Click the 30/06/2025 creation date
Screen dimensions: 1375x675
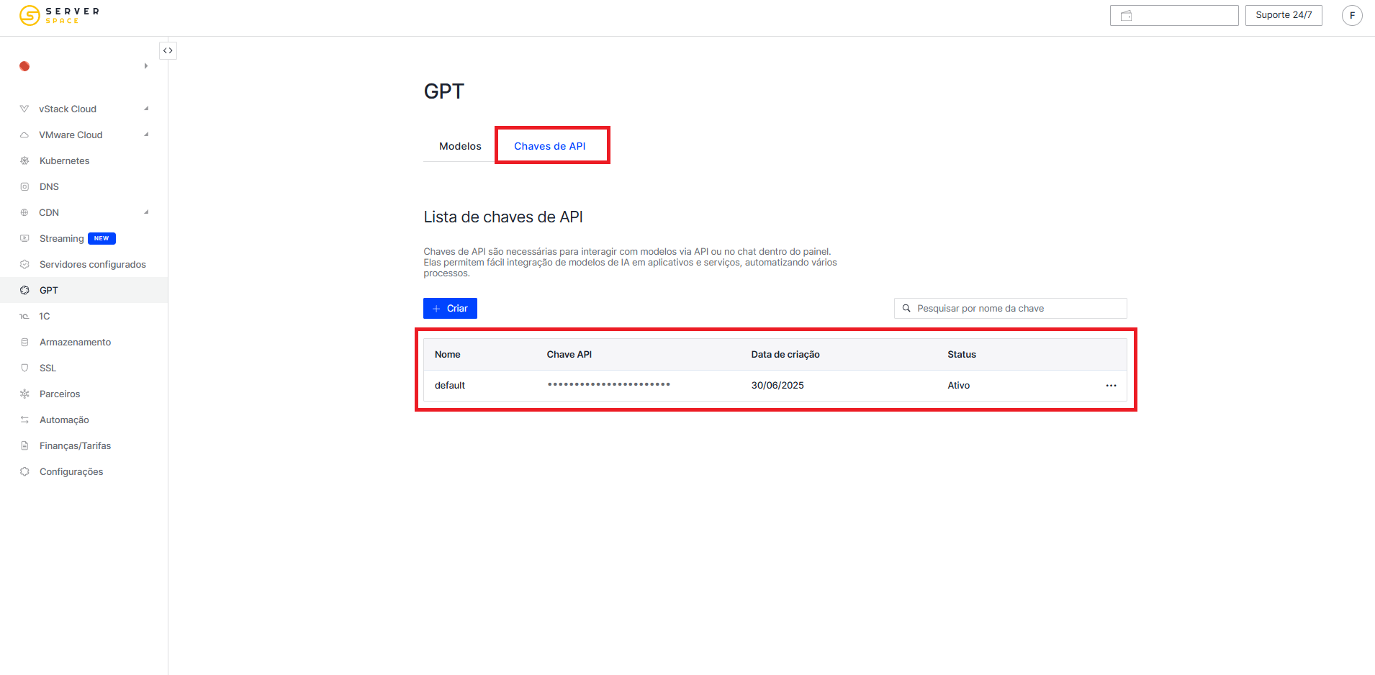point(777,386)
